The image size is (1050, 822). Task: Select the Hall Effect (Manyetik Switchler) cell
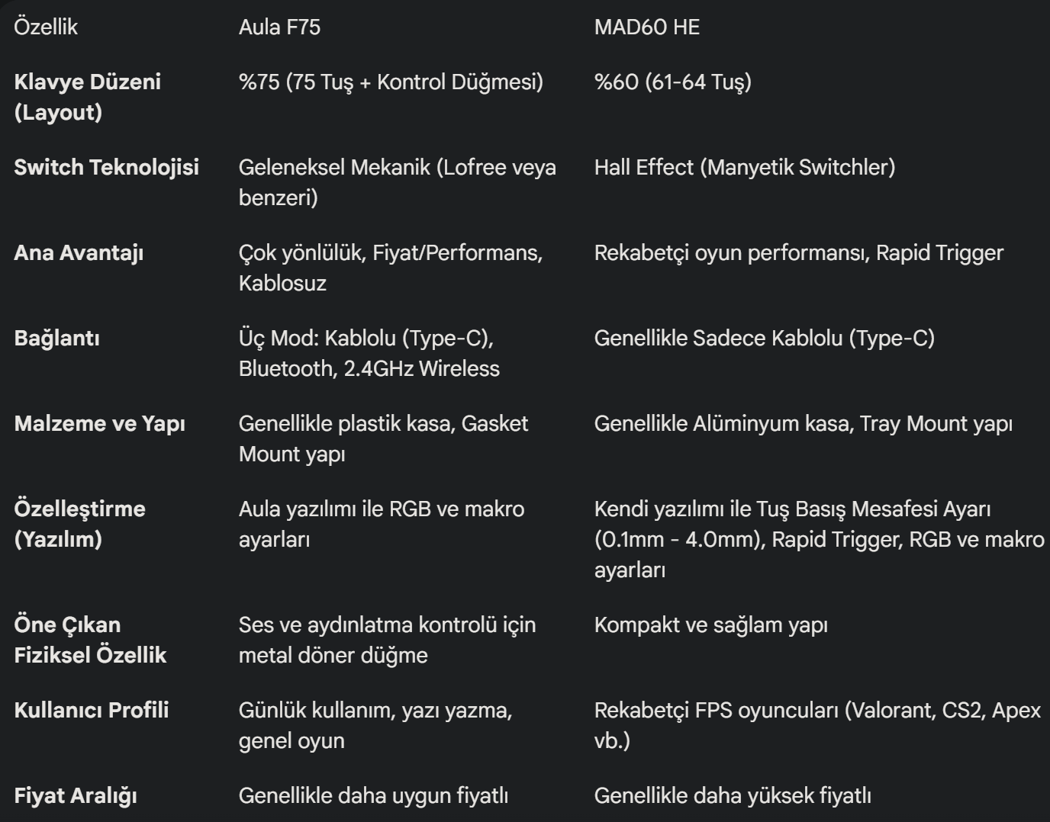[x=744, y=168]
